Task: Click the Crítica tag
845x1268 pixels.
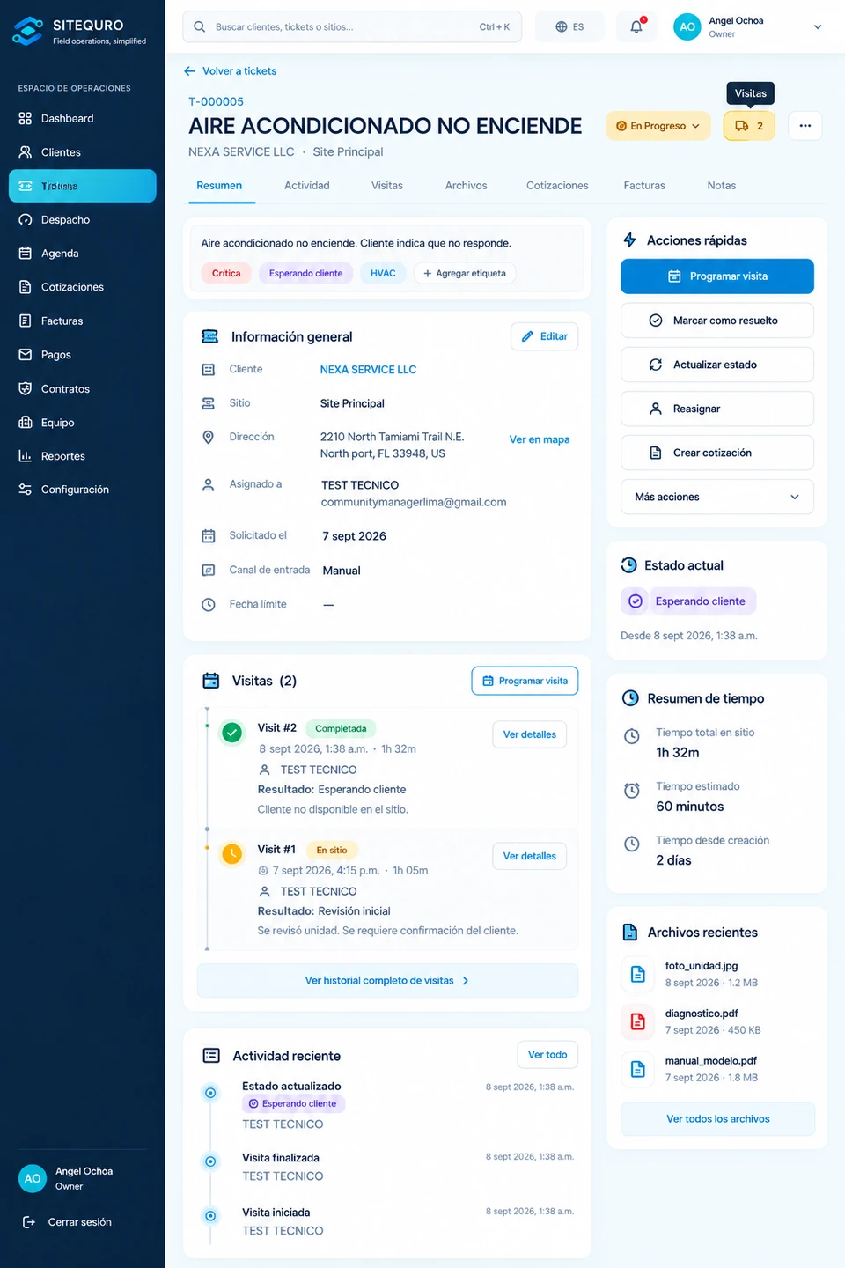Action: 226,274
